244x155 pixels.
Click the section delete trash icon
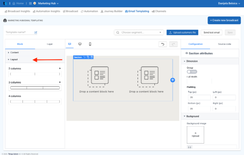pos(92,57)
